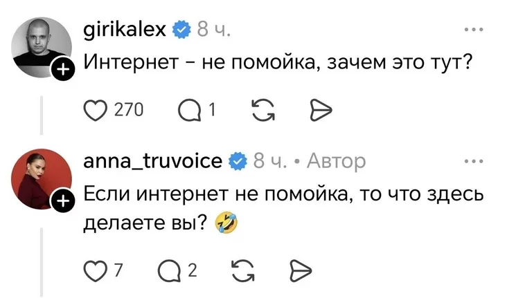
Task: Share anna_truvoice's reply via send icon
Action: tap(299, 268)
